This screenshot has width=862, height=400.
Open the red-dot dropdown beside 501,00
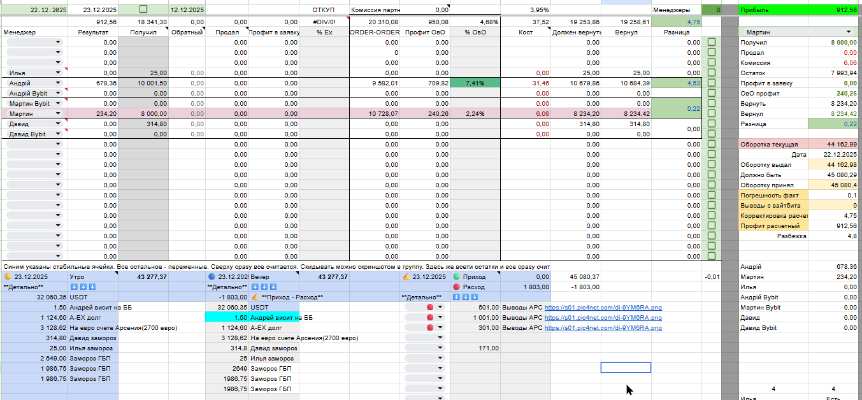click(x=424, y=308)
